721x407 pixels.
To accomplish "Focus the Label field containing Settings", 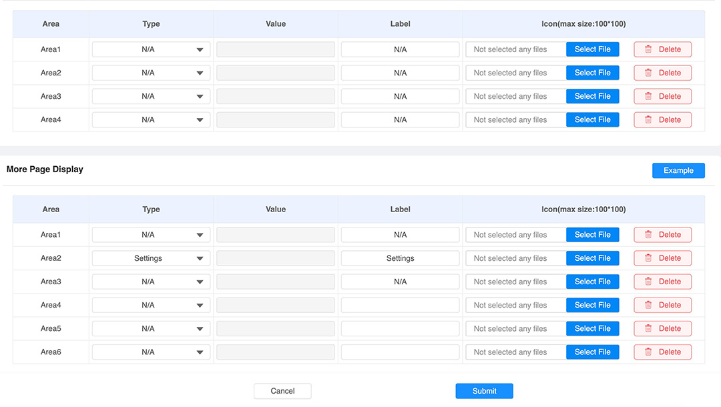I will pos(400,258).
